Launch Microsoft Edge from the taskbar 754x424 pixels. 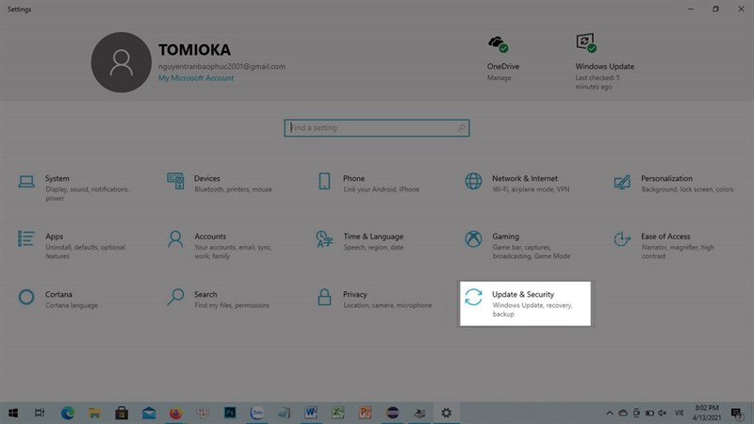tap(67, 413)
